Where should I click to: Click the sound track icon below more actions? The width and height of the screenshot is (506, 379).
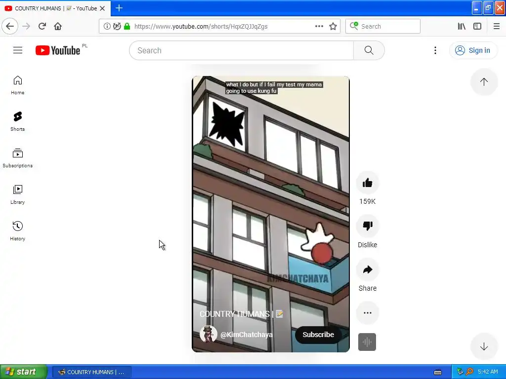(x=367, y=342)
